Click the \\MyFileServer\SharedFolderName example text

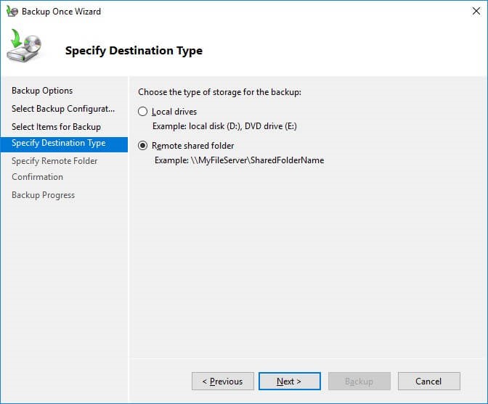point(257,160)
